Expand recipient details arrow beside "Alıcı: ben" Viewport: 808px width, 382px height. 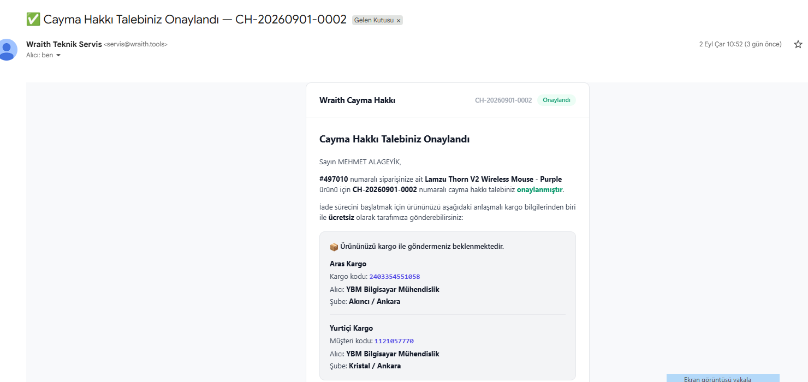[x=58, y=55]
